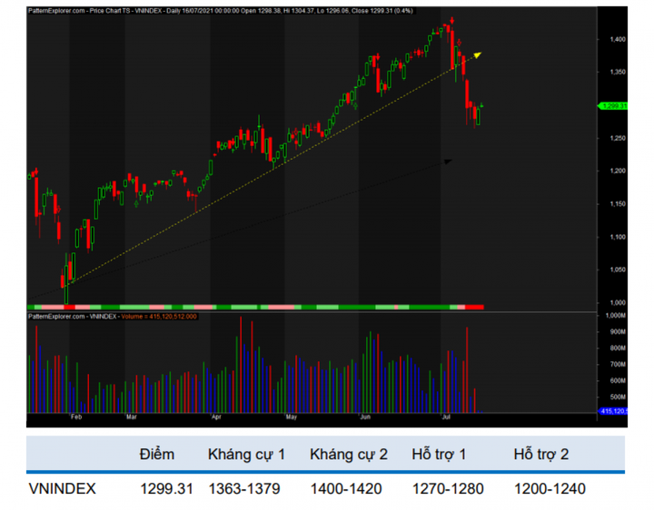Click the Kháng cự 1 column header
The width and height of the screenshot is (654, 510).
point(246,454)
